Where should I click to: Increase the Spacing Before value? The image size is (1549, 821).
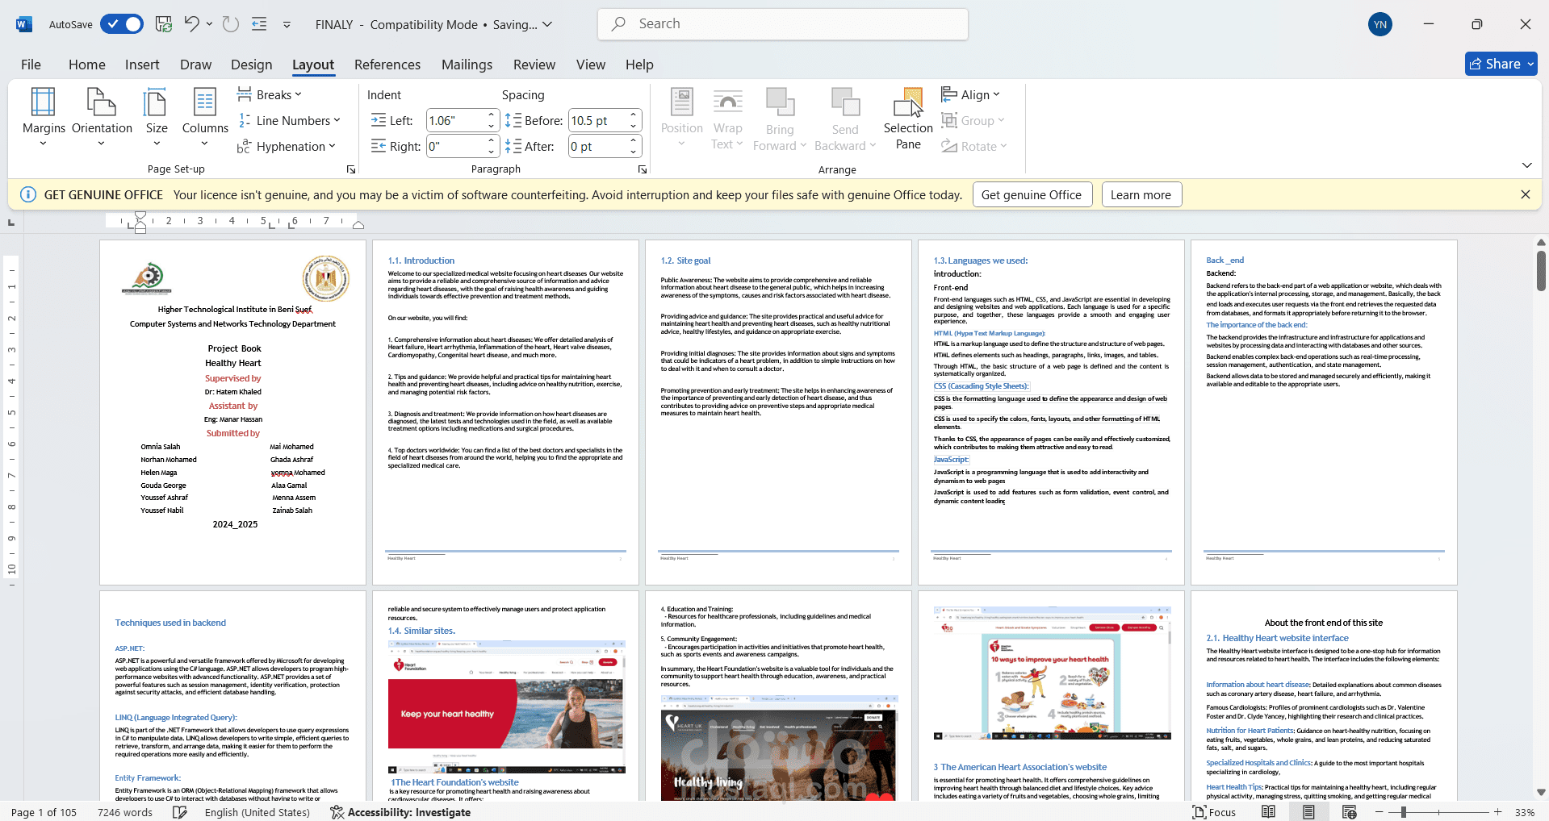[634, 115]
